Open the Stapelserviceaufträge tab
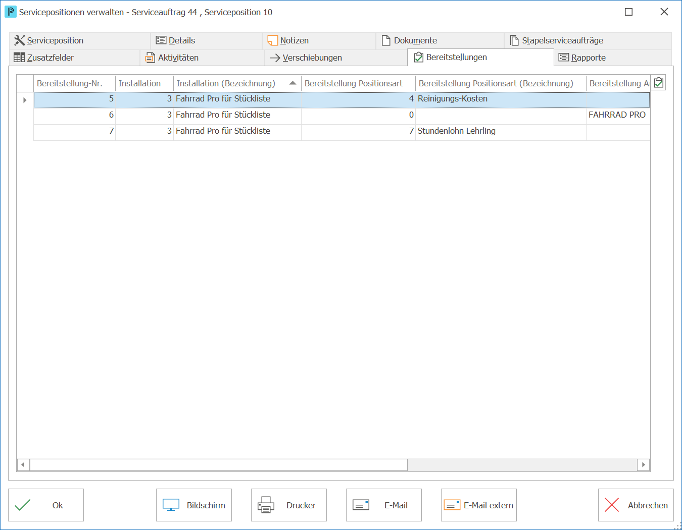 pyautogui.click(x=588, y=41)
